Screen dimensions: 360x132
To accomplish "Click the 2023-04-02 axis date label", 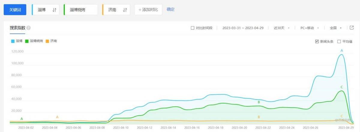I will point(26,127).
